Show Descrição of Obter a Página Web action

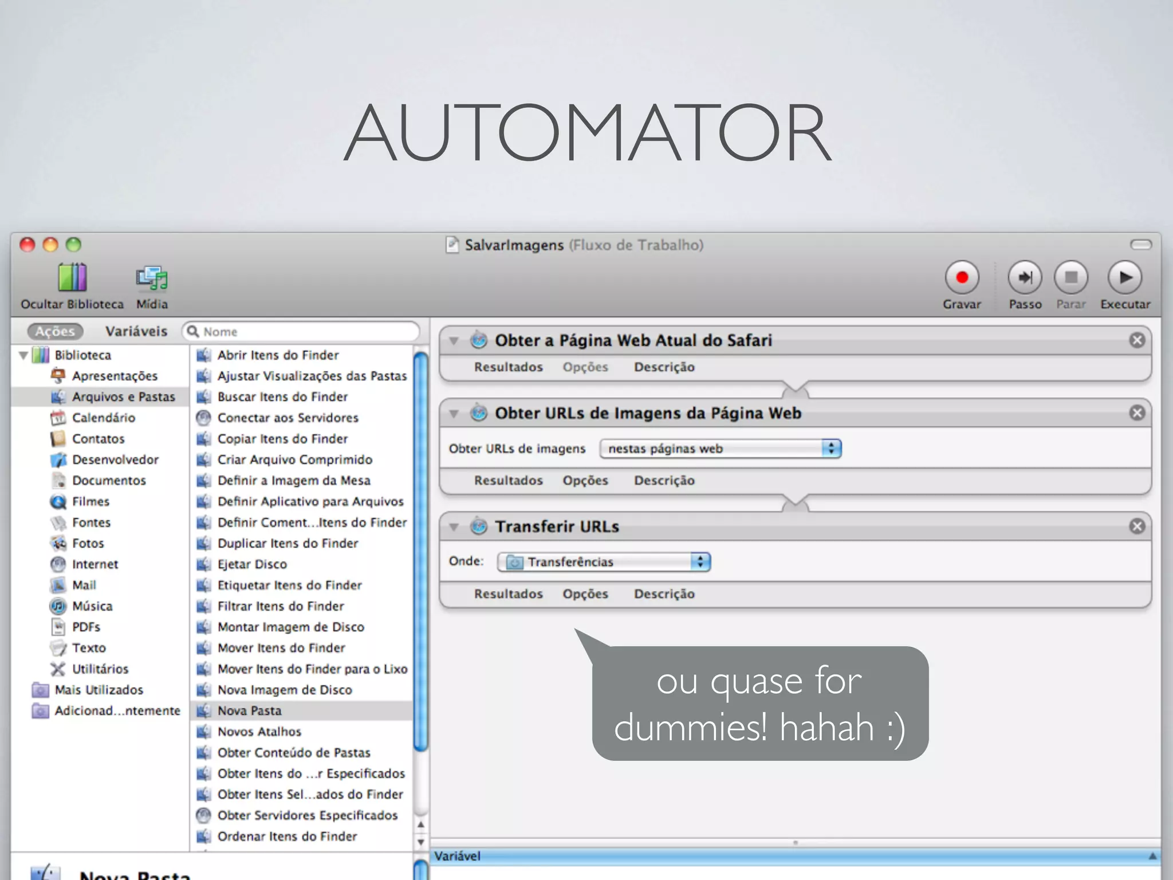pyautogui.click(x=664, y=367)
